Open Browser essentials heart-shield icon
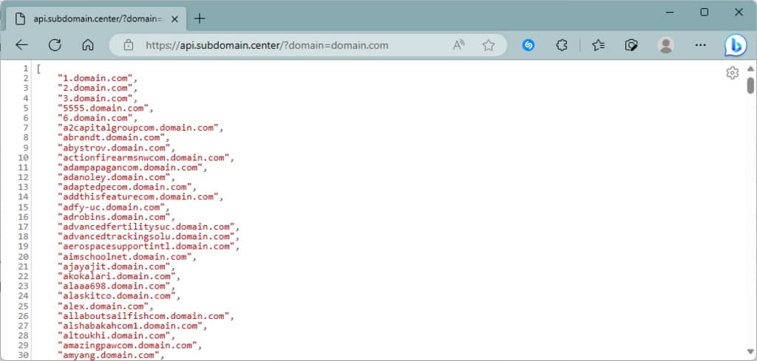This screenshot has height=361, width=757. click(631, 45)
